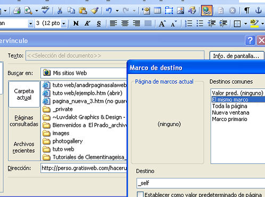Apply bulleted list formatting
Screen dimensions: 265x197
[x=200, y=23]
